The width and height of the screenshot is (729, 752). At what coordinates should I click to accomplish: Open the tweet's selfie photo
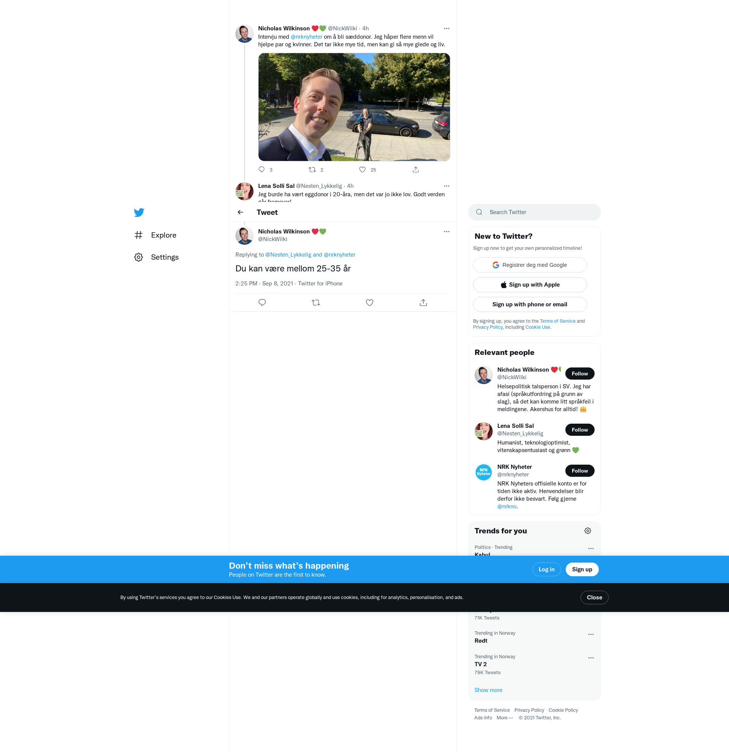click(354, 107)
